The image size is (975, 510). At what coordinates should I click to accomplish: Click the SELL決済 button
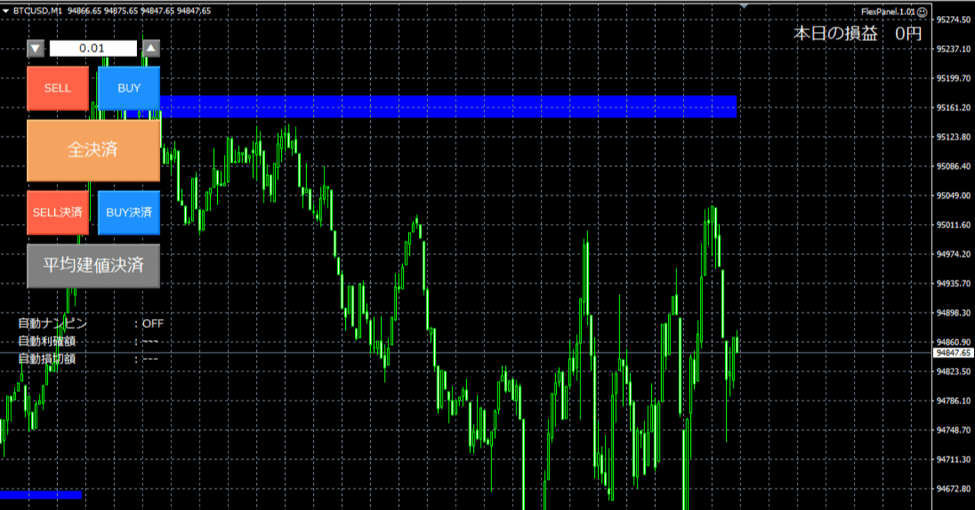coord(57,212)
